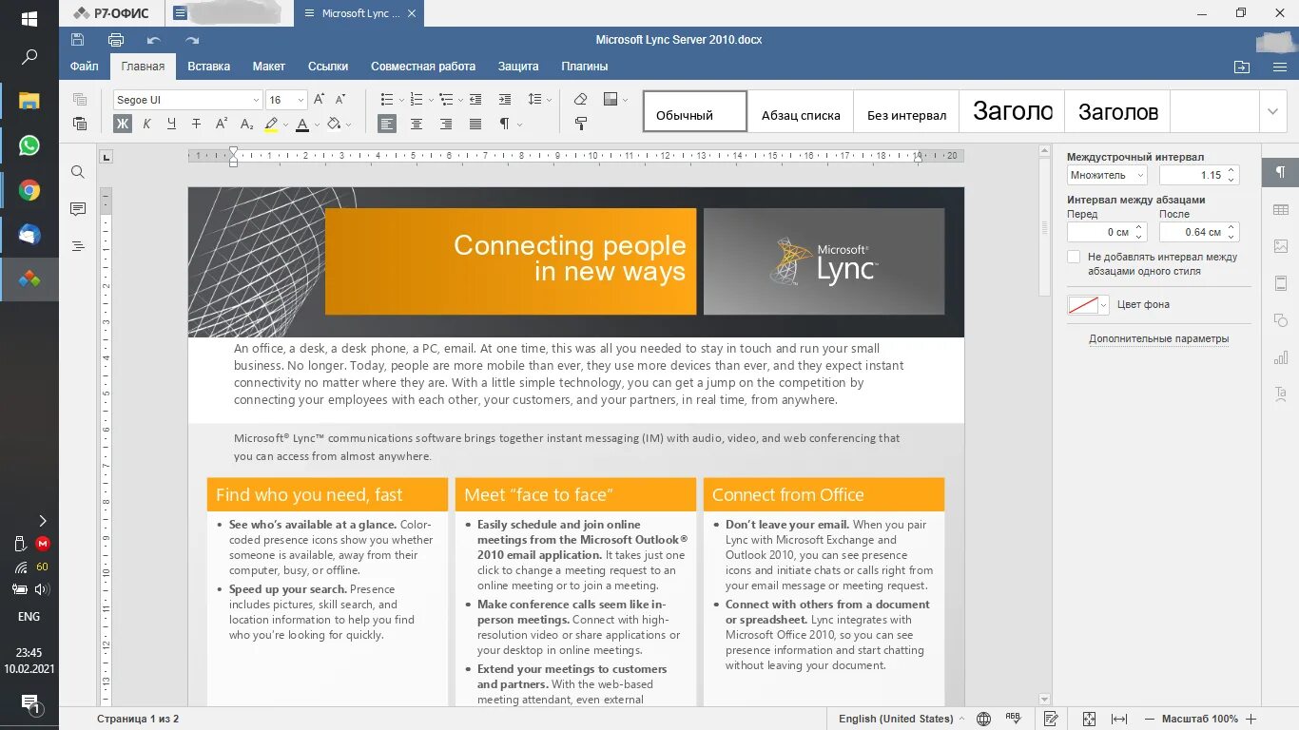This screenshot has width=1299, height=730.
Task: Expand line spacing options in toolbar
Action: coord(550,100)
